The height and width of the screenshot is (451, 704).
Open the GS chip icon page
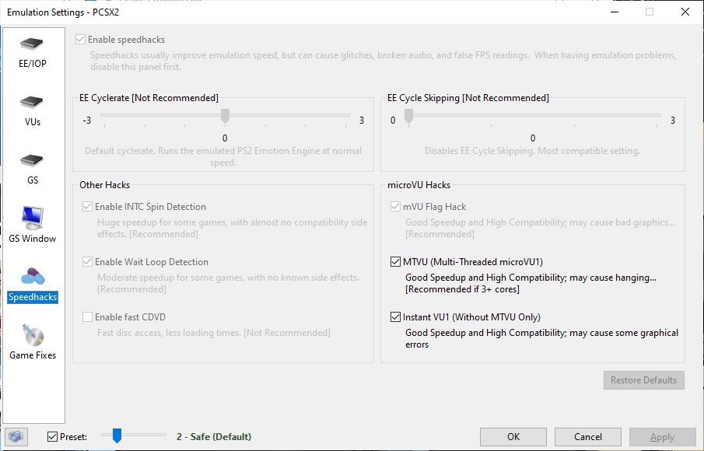(32, 161)
